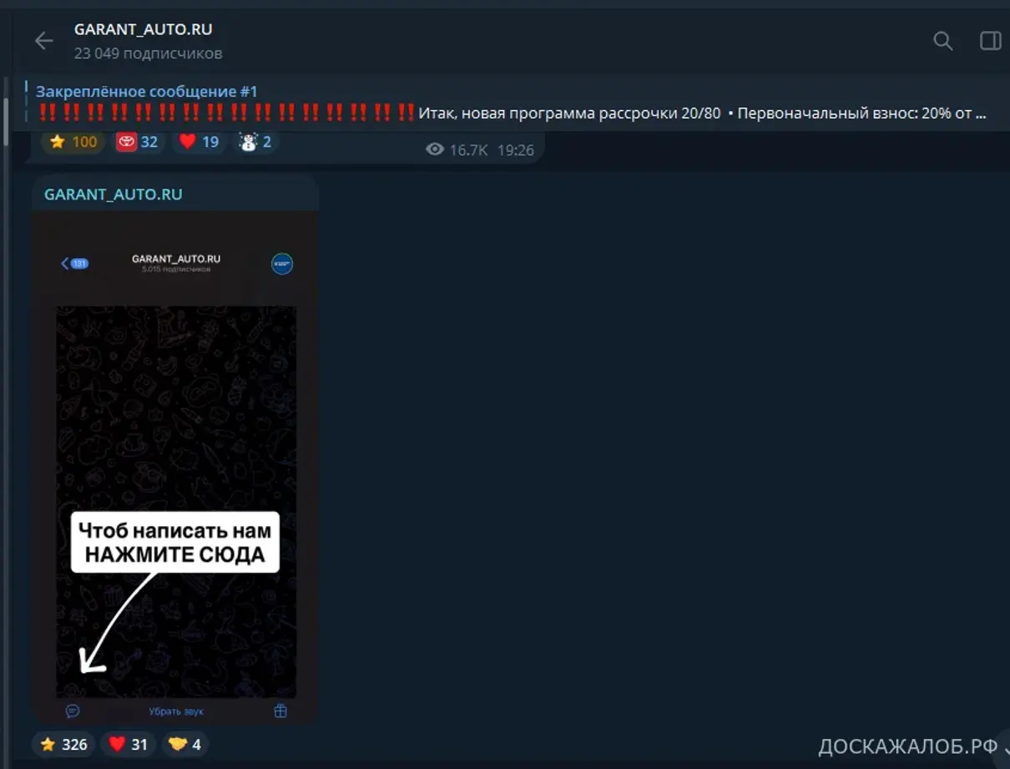Toggle the heart reaction with 19
This screenshot has width=1010, height=769.
pos(199,142)
